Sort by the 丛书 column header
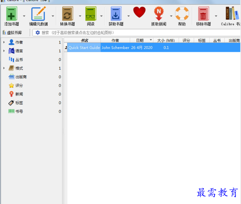 click(217, 40)
